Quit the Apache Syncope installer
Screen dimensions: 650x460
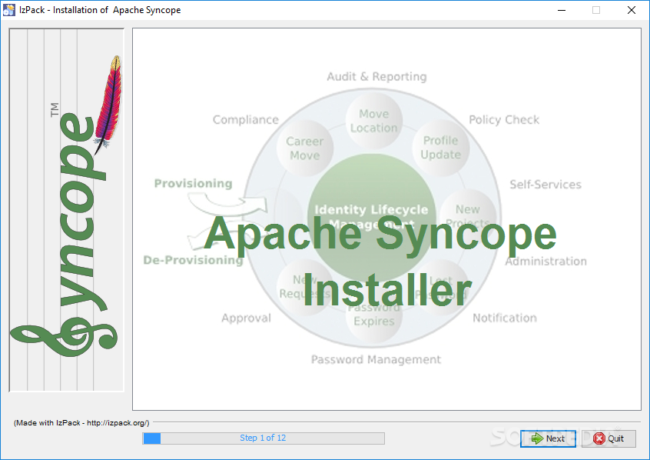(609, 438)
